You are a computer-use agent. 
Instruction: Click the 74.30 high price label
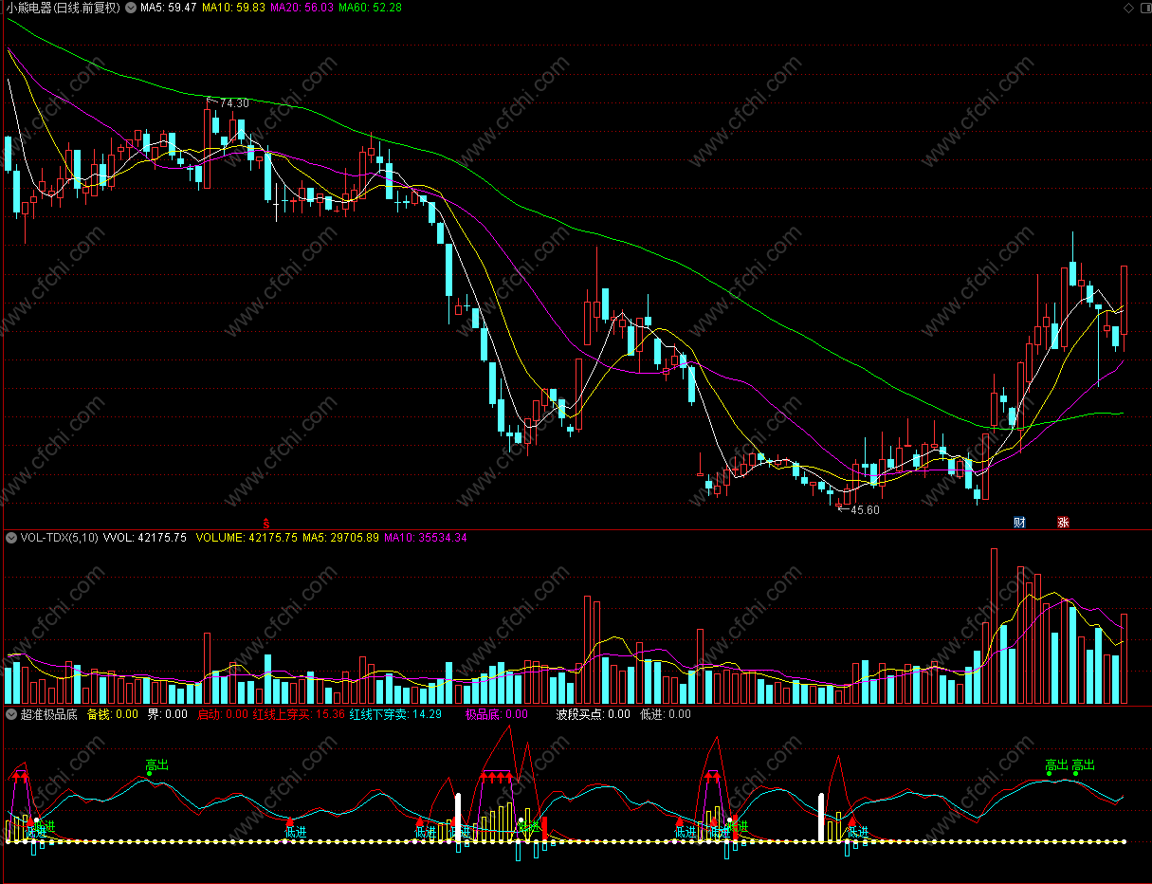(x=233, y=102)
